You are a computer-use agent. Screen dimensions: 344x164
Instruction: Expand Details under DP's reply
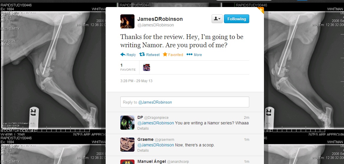[143, 129]
